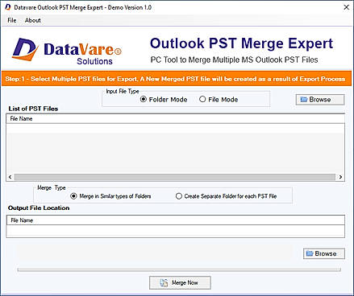The width and height of the screenshot is (354, 296).
Task: Open the About menu
Action: [x=33, y=20]
